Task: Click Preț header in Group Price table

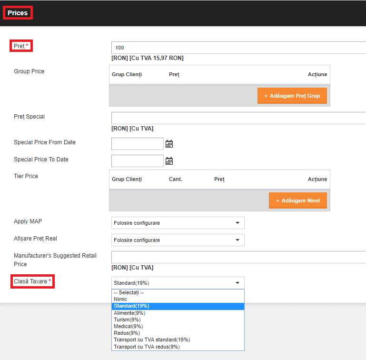Action: (174, 74)
